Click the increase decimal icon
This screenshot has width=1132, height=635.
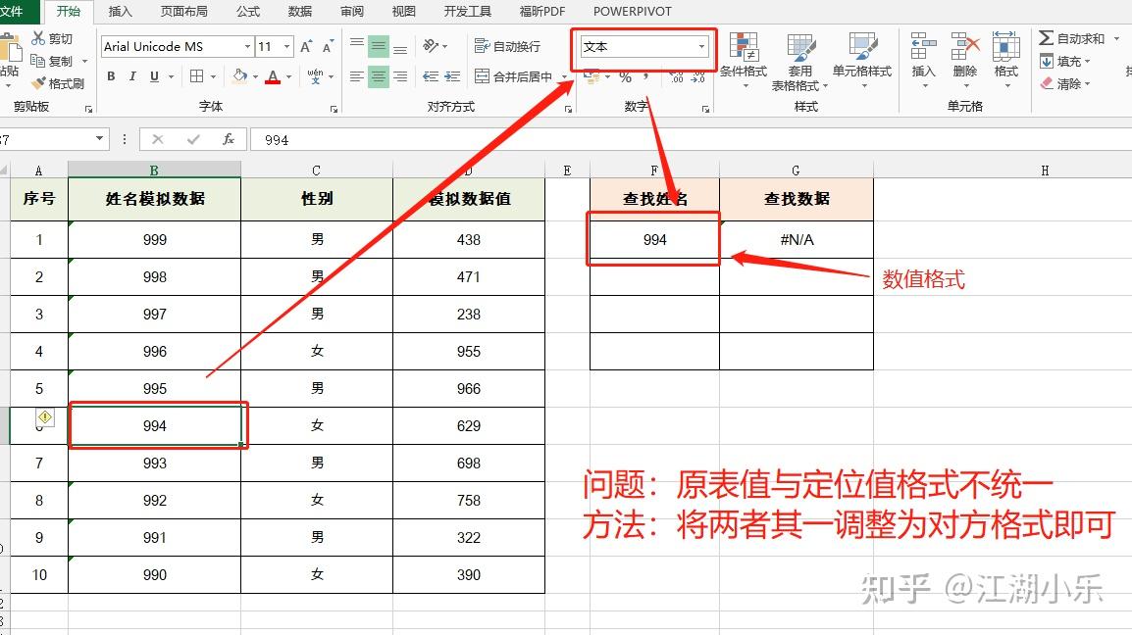(x=677, y=76)
